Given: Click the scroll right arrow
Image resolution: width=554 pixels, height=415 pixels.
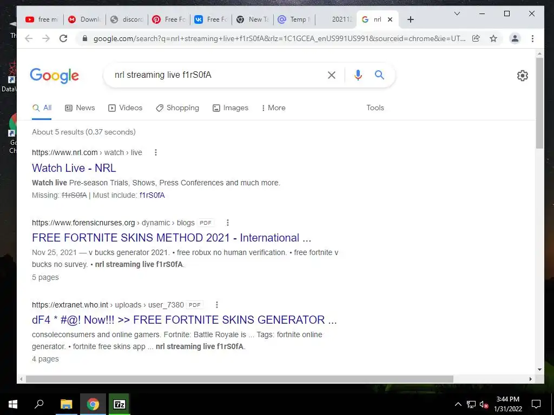Looking at the screenshot, I should point(530,379).
